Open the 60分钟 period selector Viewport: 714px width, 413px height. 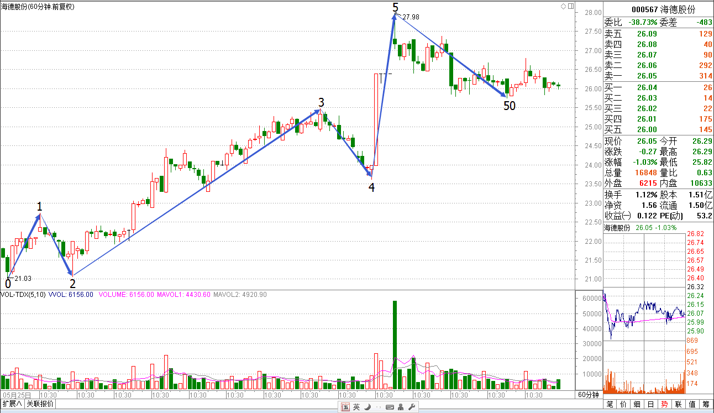point(589,395)
